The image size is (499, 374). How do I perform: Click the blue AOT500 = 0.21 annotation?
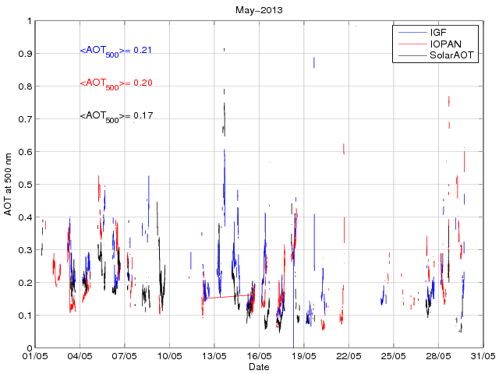pyautogui.click(x=115, y=51)
